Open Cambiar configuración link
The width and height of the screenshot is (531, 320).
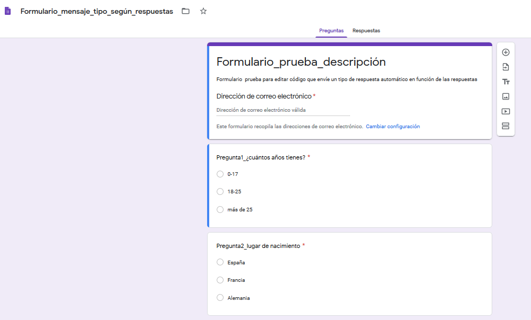click(392, 126)
